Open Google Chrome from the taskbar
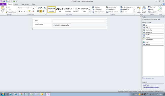Viewport: 165px width, 96px height. (x=22, y=94)
